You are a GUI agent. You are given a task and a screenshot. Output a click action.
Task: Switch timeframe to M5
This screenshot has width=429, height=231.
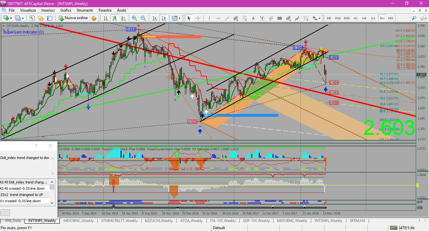(x=329, y=18)
